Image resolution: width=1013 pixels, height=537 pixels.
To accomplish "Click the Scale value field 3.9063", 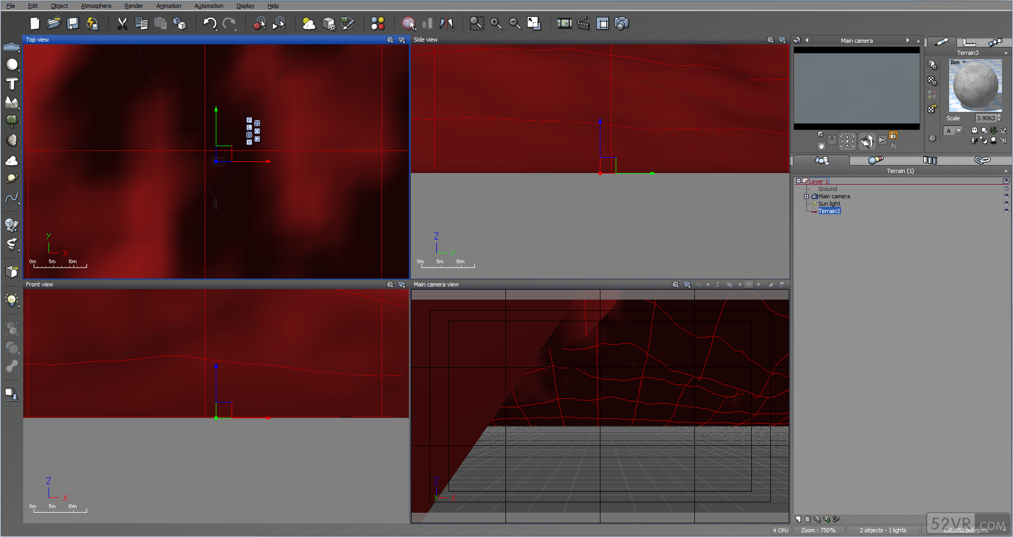I will [x=986, y=118].
